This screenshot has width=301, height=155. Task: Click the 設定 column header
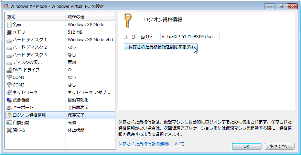pyautogui.click(x=35, y=17)
